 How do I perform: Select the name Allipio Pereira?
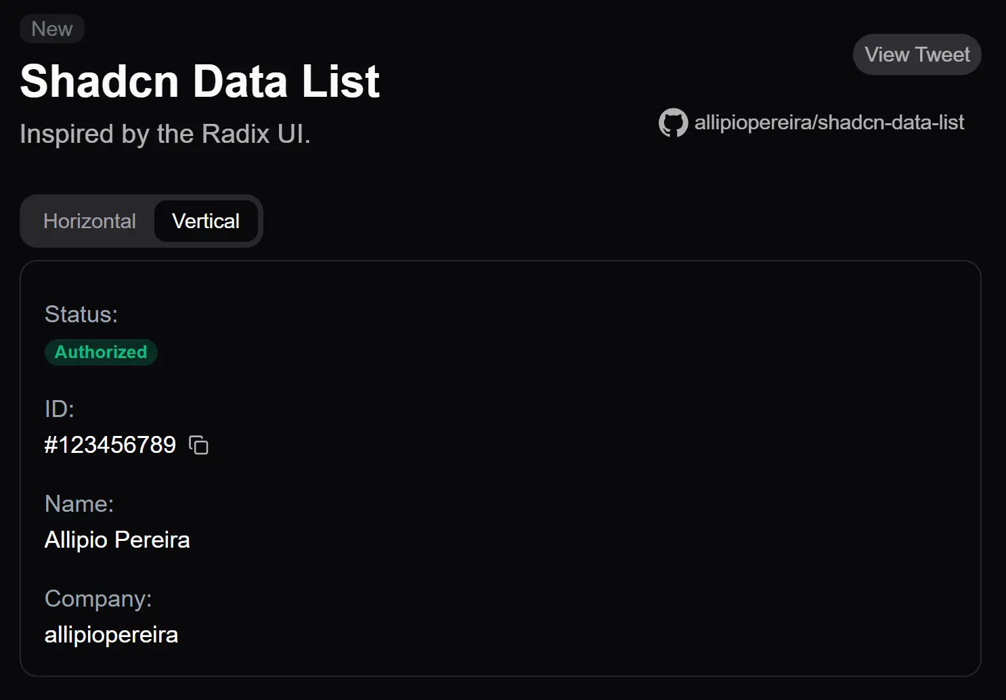point(117,540)
